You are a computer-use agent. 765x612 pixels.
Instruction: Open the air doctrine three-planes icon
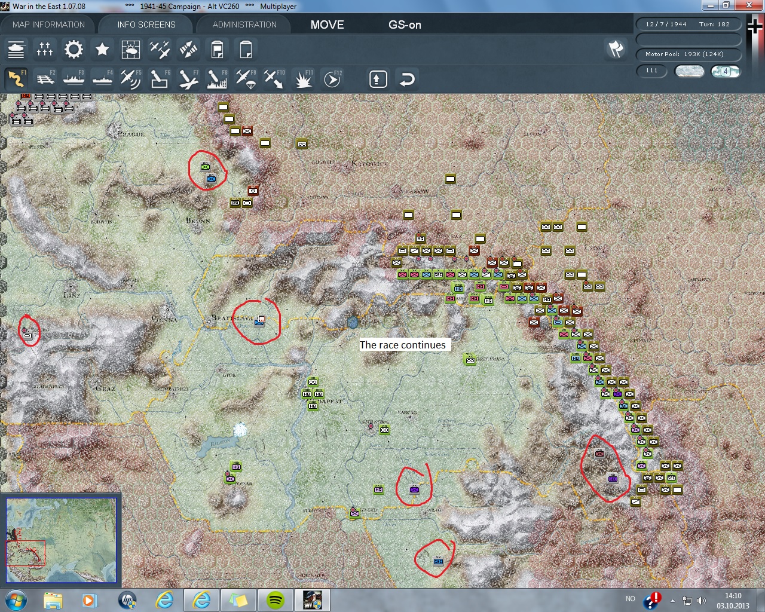coord(160,49)
